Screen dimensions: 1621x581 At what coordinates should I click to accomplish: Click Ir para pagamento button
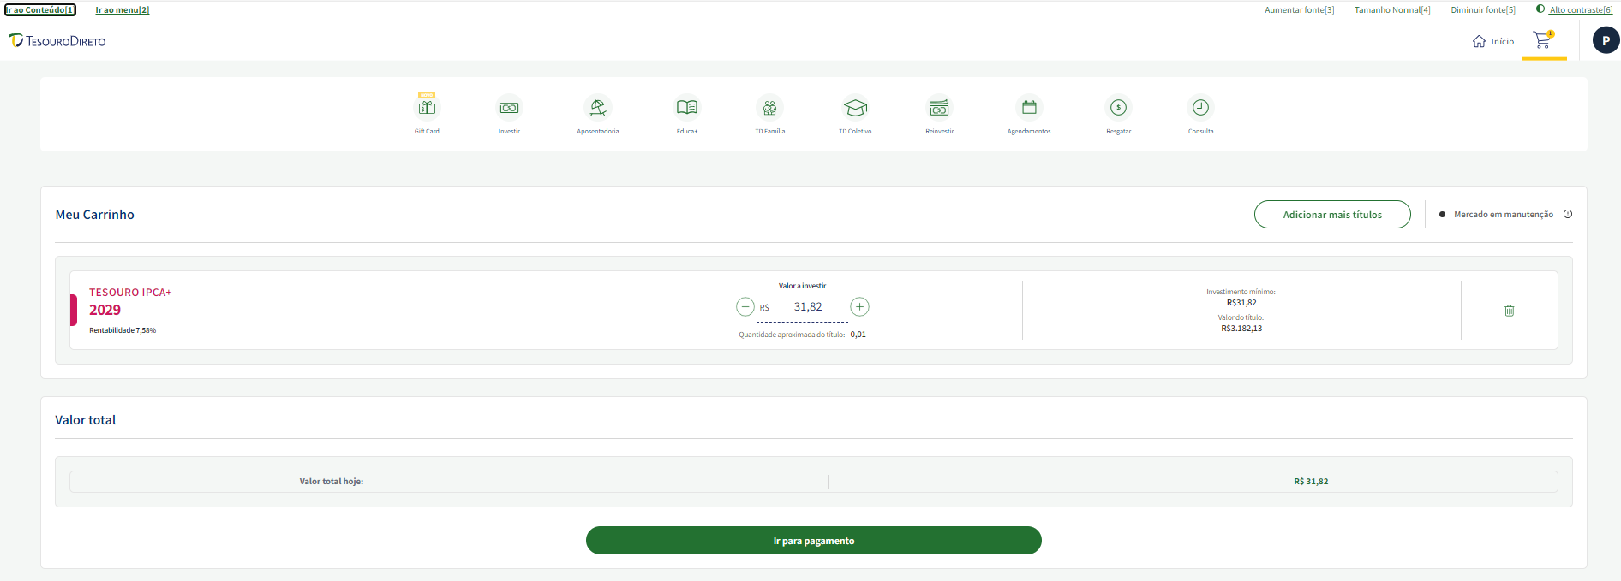click(814, 541)
